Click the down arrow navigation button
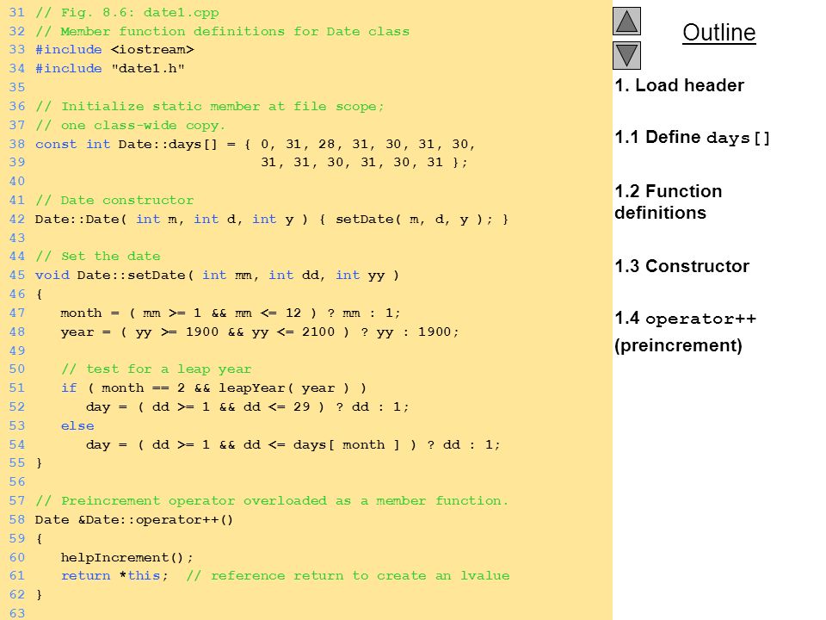This screenshot has width=826, height=620. pos(626,55)
